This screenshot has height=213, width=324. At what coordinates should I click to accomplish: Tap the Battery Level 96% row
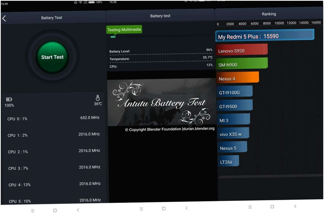pyautogui.click(x=161, y=51)
